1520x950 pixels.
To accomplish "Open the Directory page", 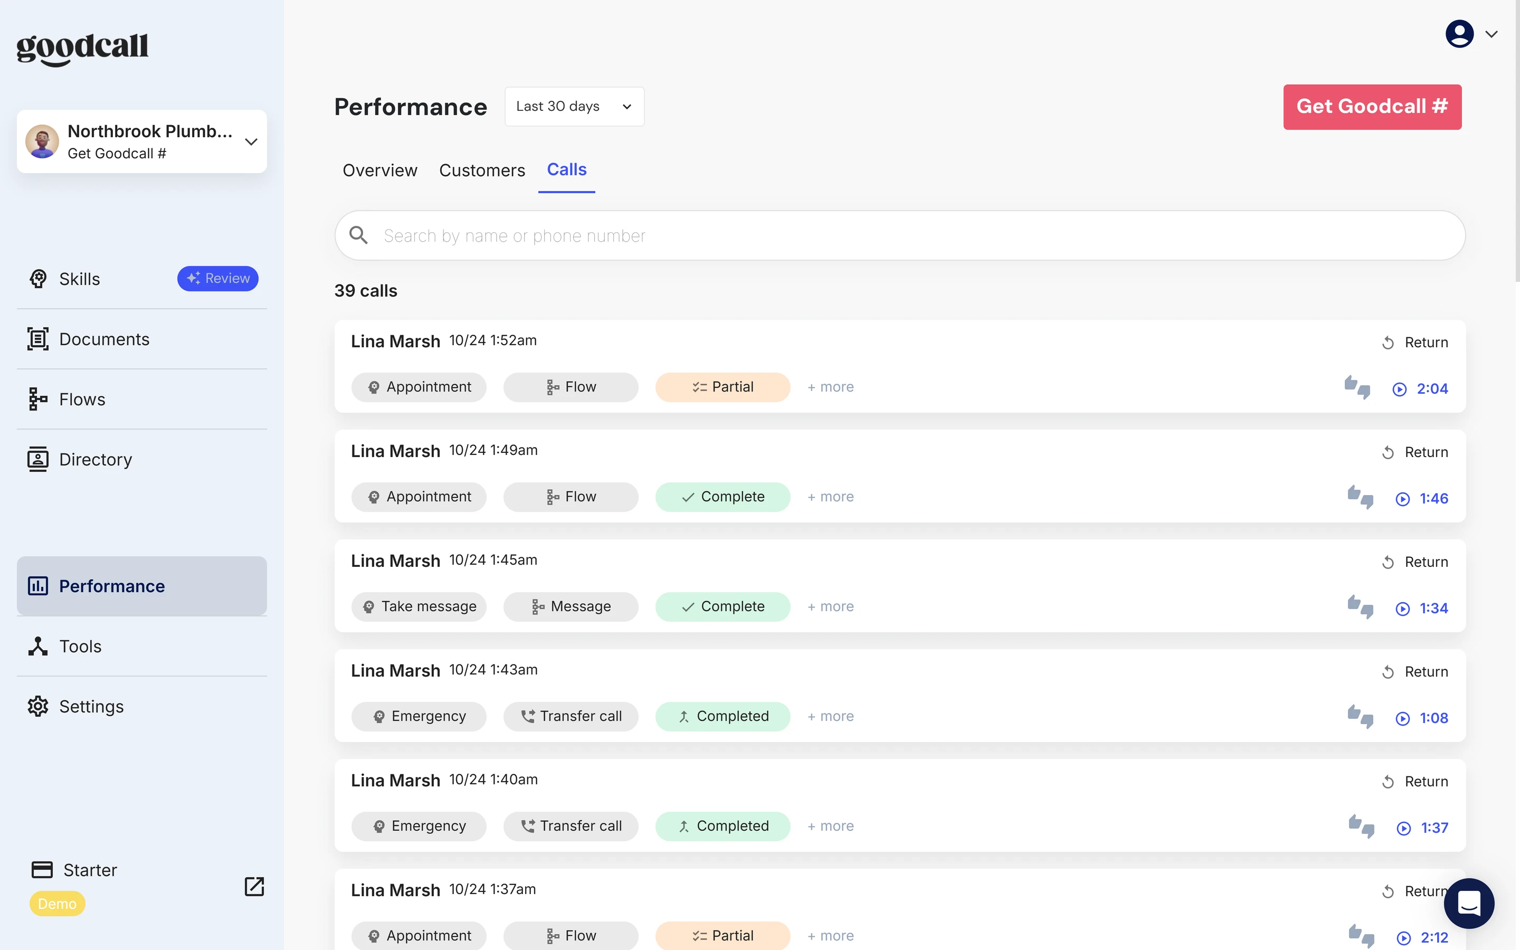I will [80, 459].
